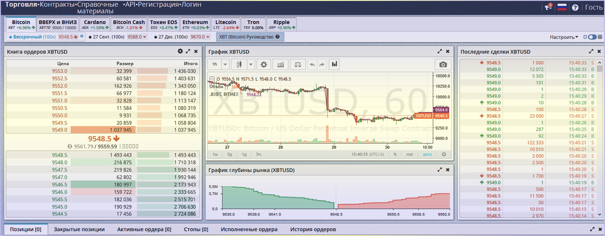This screenshot has height=236, width=605.
Task: Open order book settings gear icon
Action: pyautogui.click(x=180, y=51)
